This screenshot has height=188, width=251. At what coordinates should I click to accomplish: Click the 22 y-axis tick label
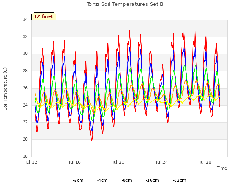(x=25, y=122)
